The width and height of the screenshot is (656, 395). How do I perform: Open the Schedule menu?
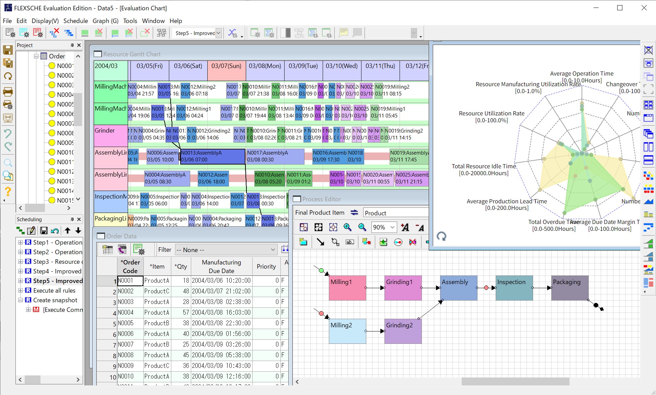[x=76, y=21]
